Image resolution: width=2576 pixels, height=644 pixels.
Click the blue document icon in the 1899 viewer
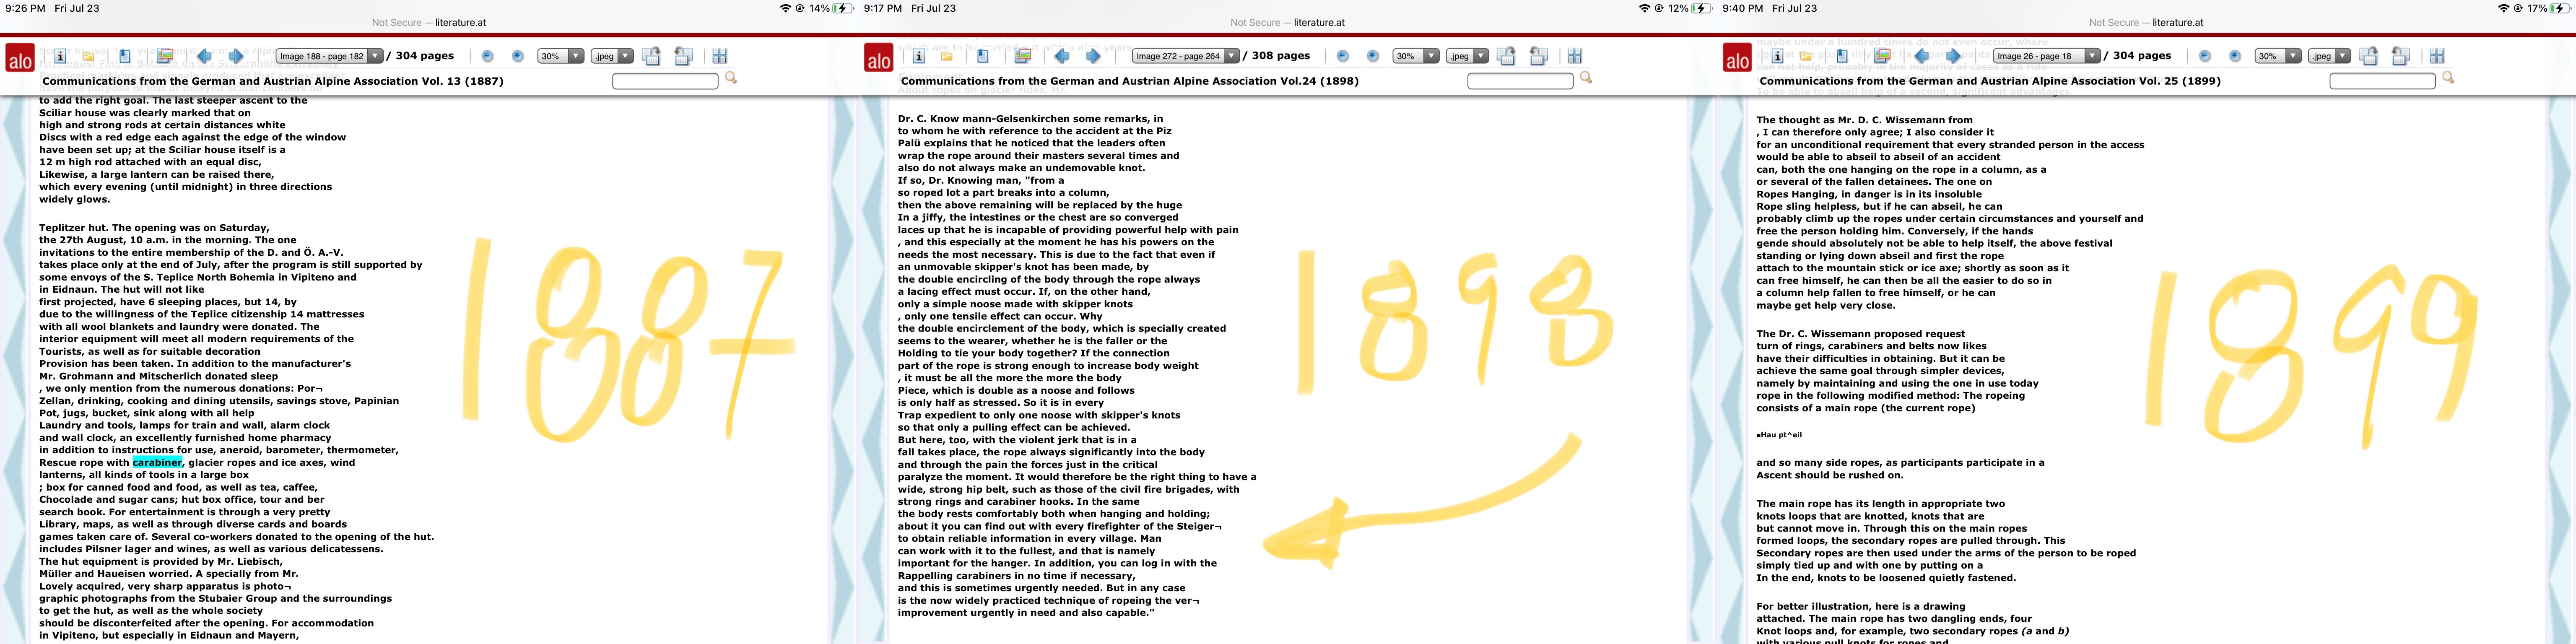[1841, 56]
